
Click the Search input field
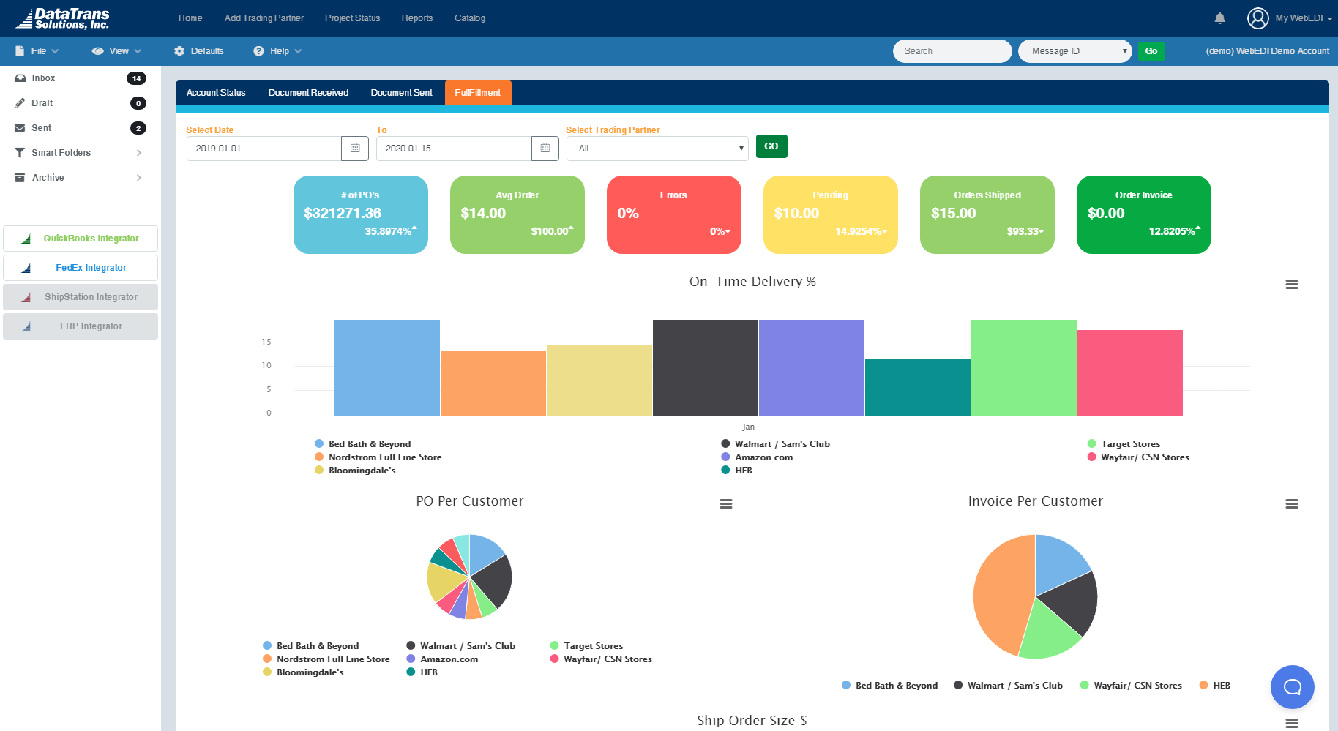[952, 50]
